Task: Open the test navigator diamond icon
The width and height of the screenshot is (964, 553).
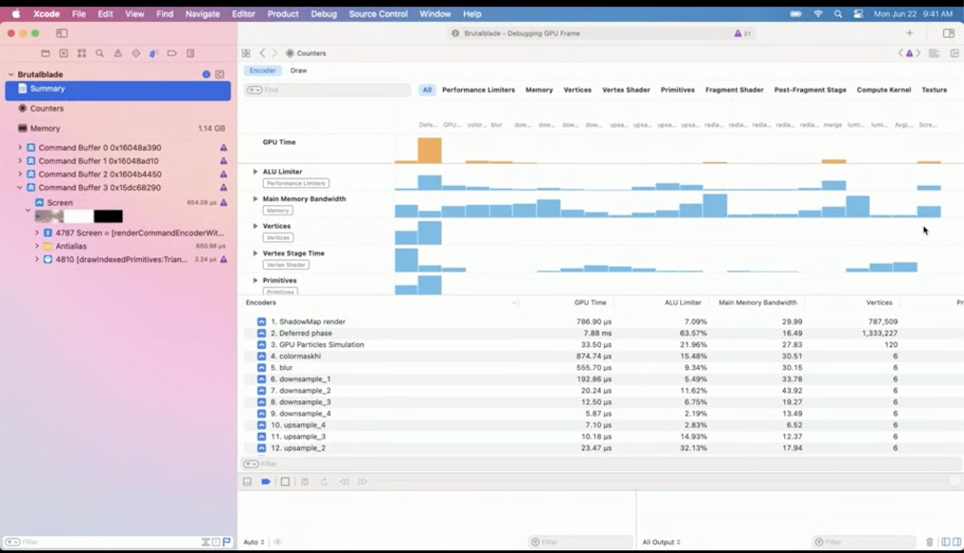Action: coord(136,53)
